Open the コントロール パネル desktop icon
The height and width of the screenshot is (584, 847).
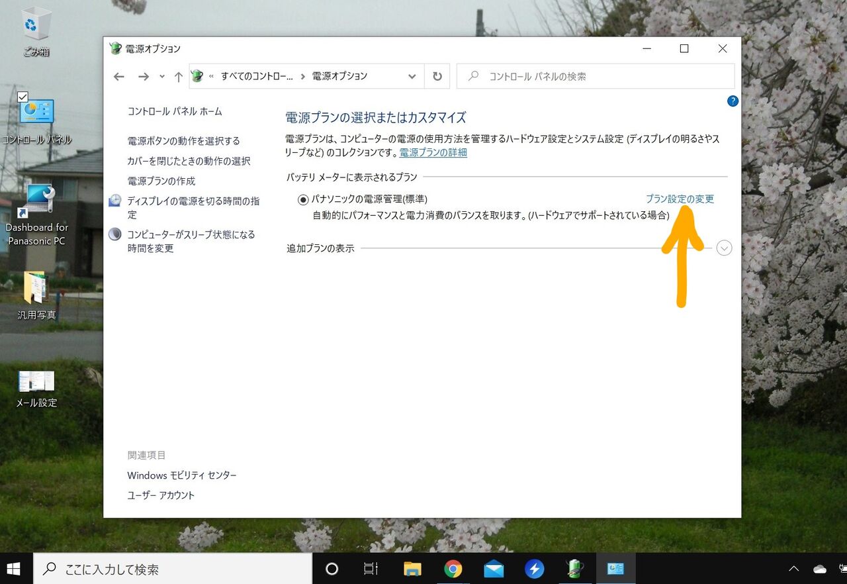tap(36, 119)
